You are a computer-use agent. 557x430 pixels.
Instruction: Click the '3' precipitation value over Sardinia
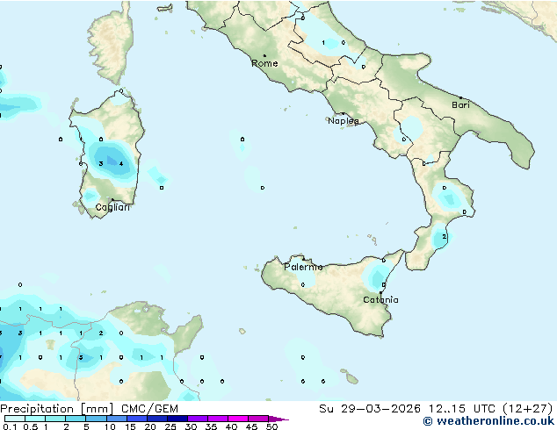click(x=101, y=163)
